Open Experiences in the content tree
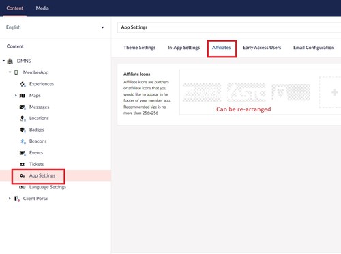This screenshot has width=341, height=254. (42, 84)
